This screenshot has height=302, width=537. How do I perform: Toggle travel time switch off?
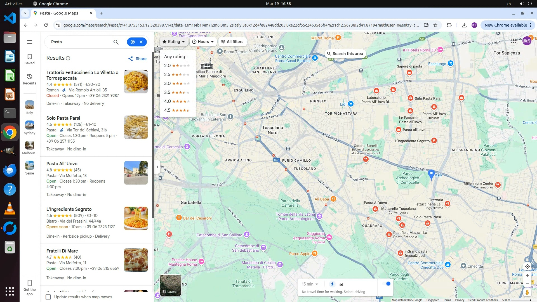tap(386, 284)
